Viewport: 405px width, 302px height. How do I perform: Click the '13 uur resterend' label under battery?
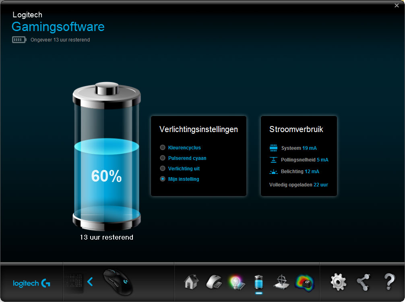(106, 237)
